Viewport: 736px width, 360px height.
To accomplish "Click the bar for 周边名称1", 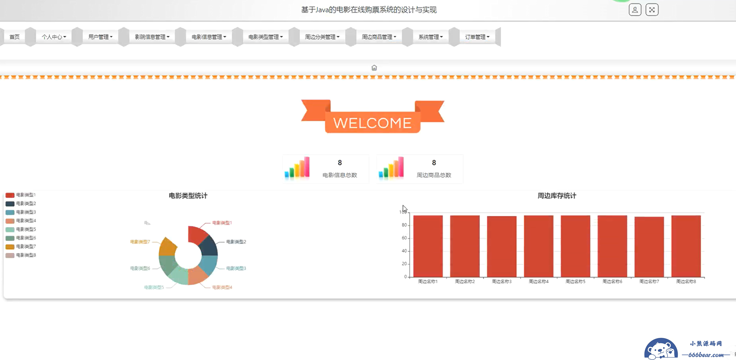I will 428,246.
